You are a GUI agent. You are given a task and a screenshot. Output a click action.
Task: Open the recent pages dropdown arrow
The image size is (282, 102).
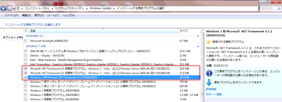(14, 8)
